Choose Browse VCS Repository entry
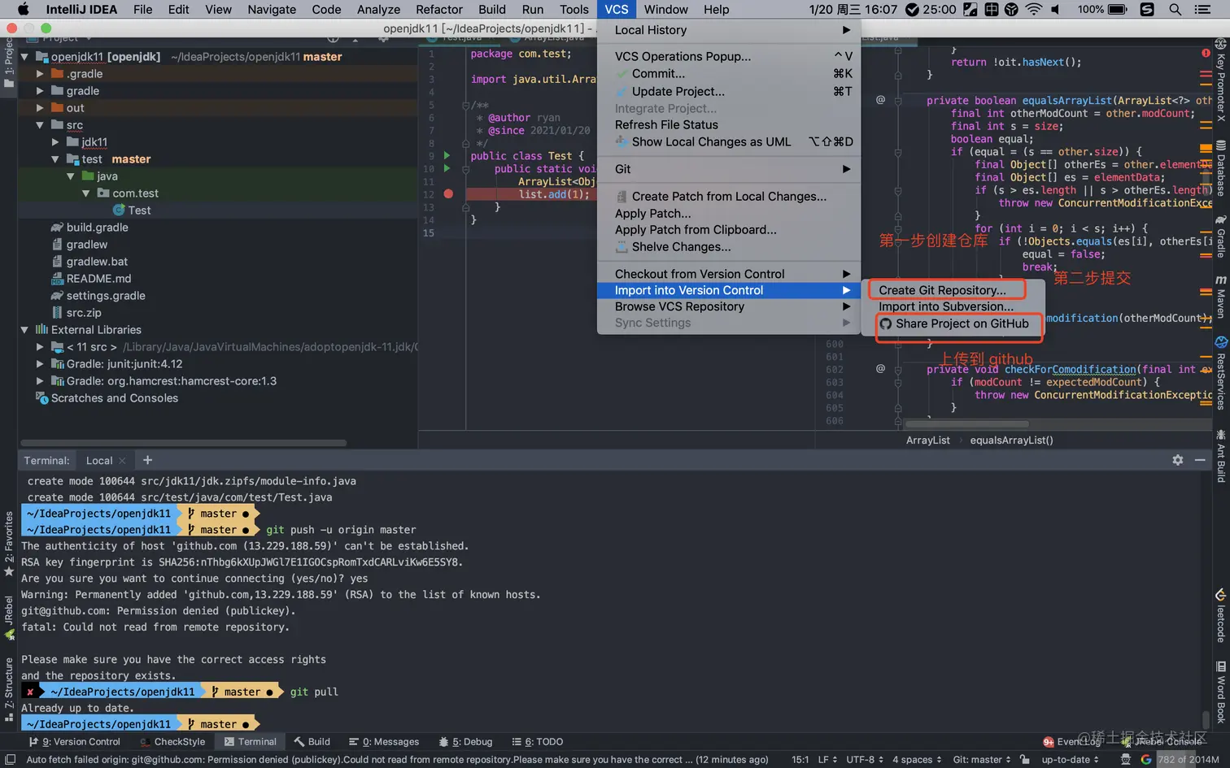Image resolution: width=1230 pixels, height=768 pixels. point(728,306)
